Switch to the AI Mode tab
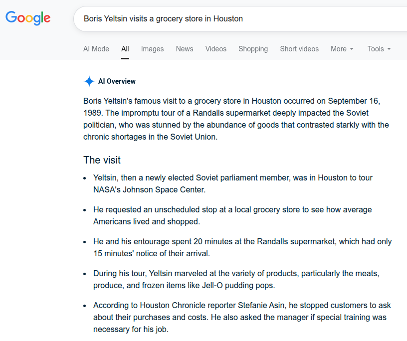Image resolution: width=407 pixels, height=341 pixels. click(96, 49)
